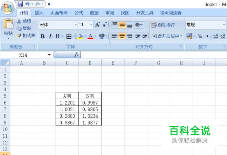The image size is (227, 155).
Task: Toggle bold formatting
Action: 43,36
